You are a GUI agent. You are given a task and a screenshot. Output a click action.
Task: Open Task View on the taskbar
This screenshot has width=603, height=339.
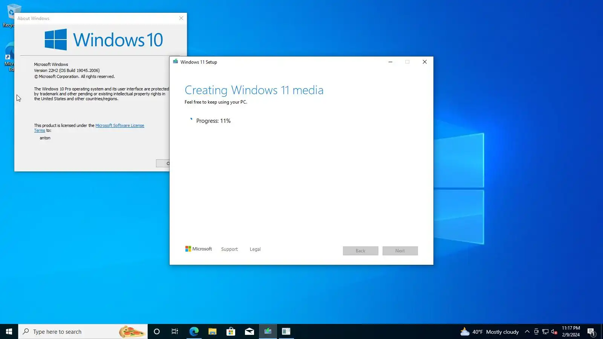[x=175, y=331]
